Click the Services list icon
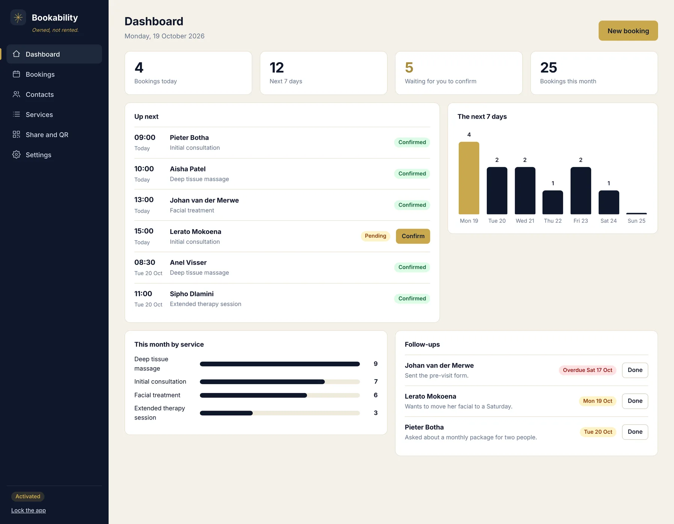The image size is (674, 524). (x=16, y=115)
